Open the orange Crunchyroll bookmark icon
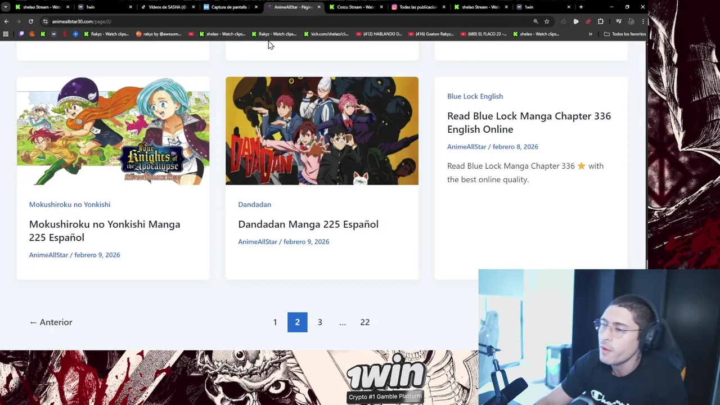The height and width of the screenshot is (405, 720). (x=32, y=34)
